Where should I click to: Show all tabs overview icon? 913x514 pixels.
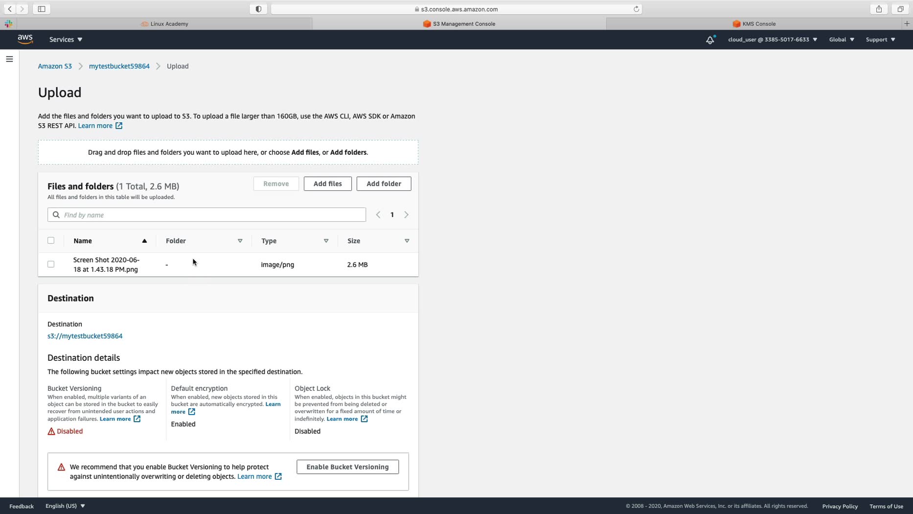(x=900, y=9)
